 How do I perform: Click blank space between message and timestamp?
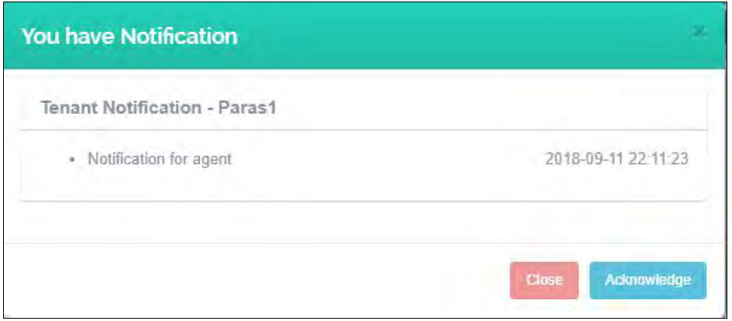tap(387, 159)
